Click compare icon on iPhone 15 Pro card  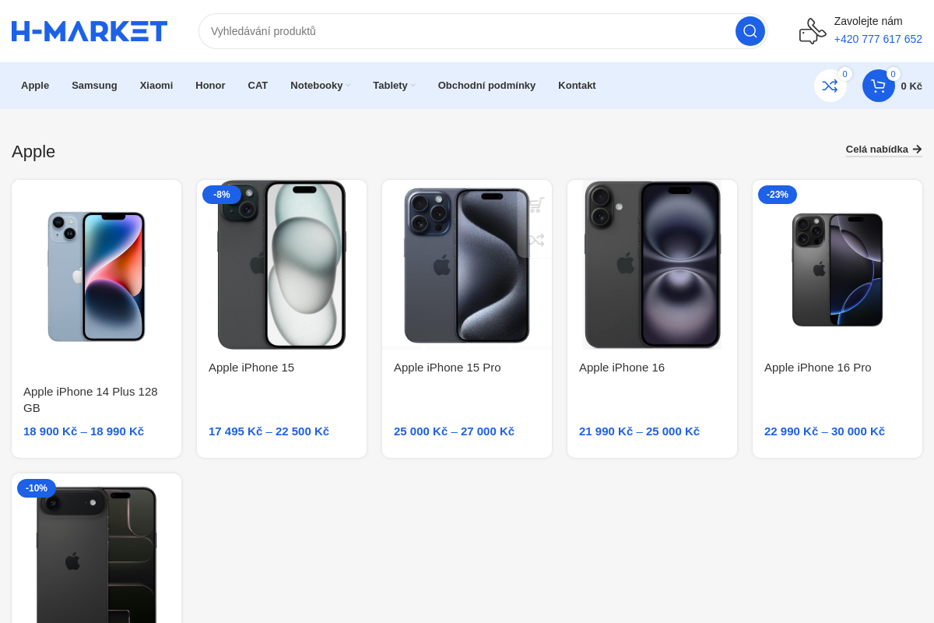click(535, 240)
